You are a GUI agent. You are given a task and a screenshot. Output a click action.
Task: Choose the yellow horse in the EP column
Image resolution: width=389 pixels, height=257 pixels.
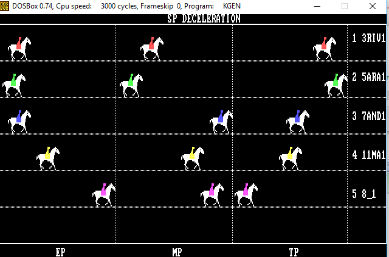[48, 158]
